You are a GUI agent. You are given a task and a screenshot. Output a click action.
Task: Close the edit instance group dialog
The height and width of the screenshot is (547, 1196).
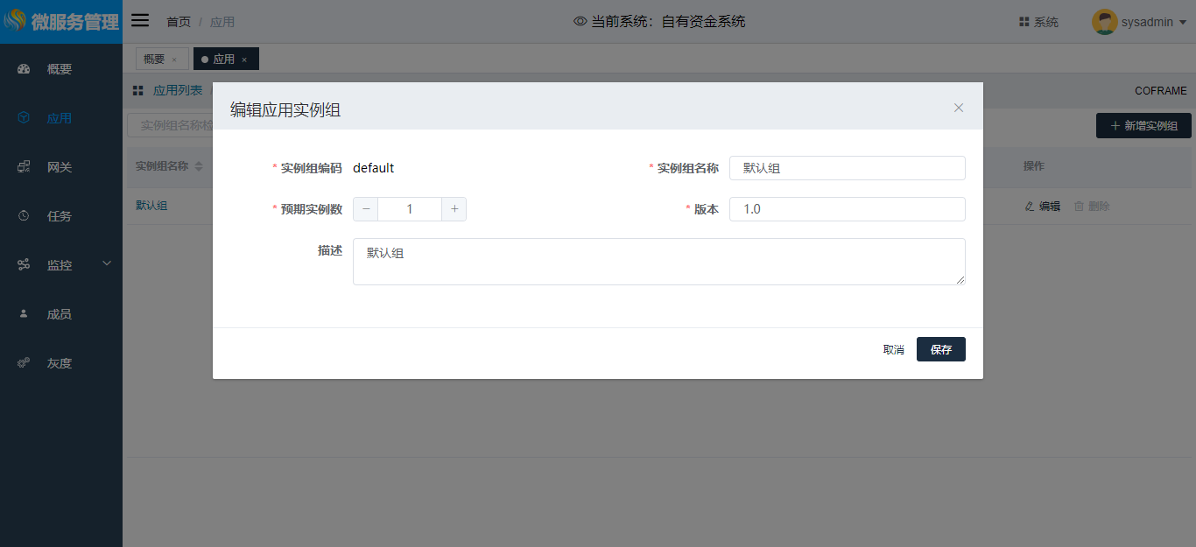[959, 108]
